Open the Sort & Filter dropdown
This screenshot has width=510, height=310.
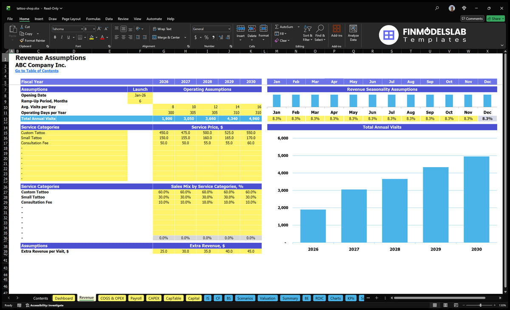pos(308,33)
